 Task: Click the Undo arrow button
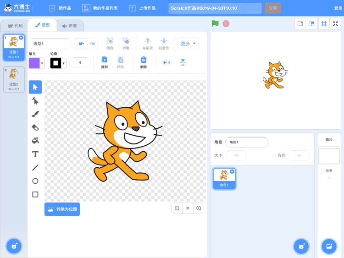(x=81, y=44)
